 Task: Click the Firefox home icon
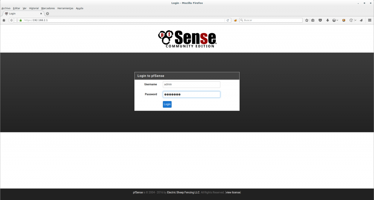(4, 20)
